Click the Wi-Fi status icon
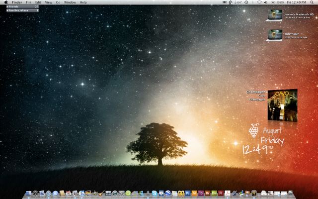This screenshot has width=318, height=199. point(259,2)
